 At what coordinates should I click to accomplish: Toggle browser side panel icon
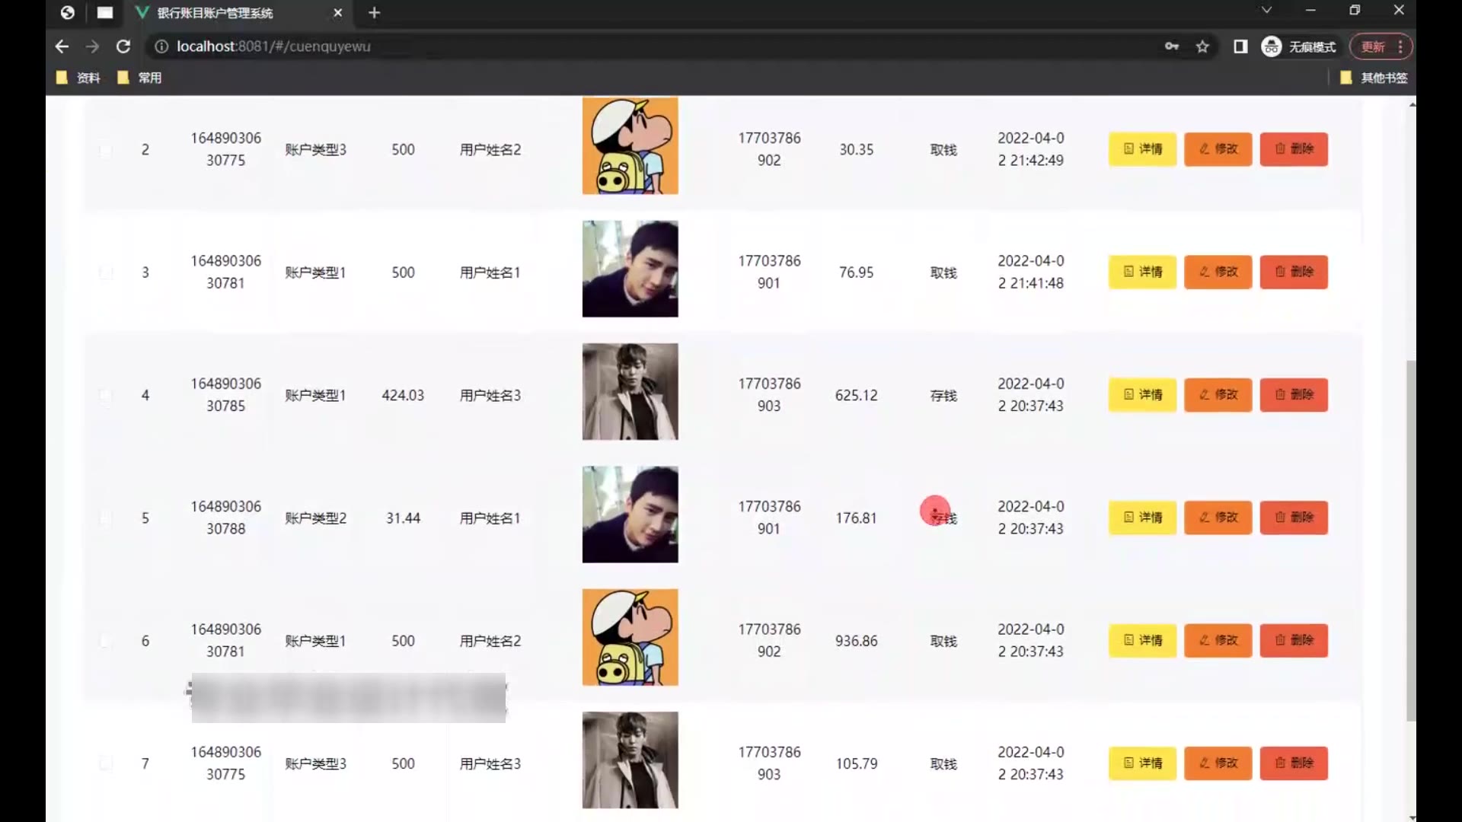click(x=1240, y=46)
